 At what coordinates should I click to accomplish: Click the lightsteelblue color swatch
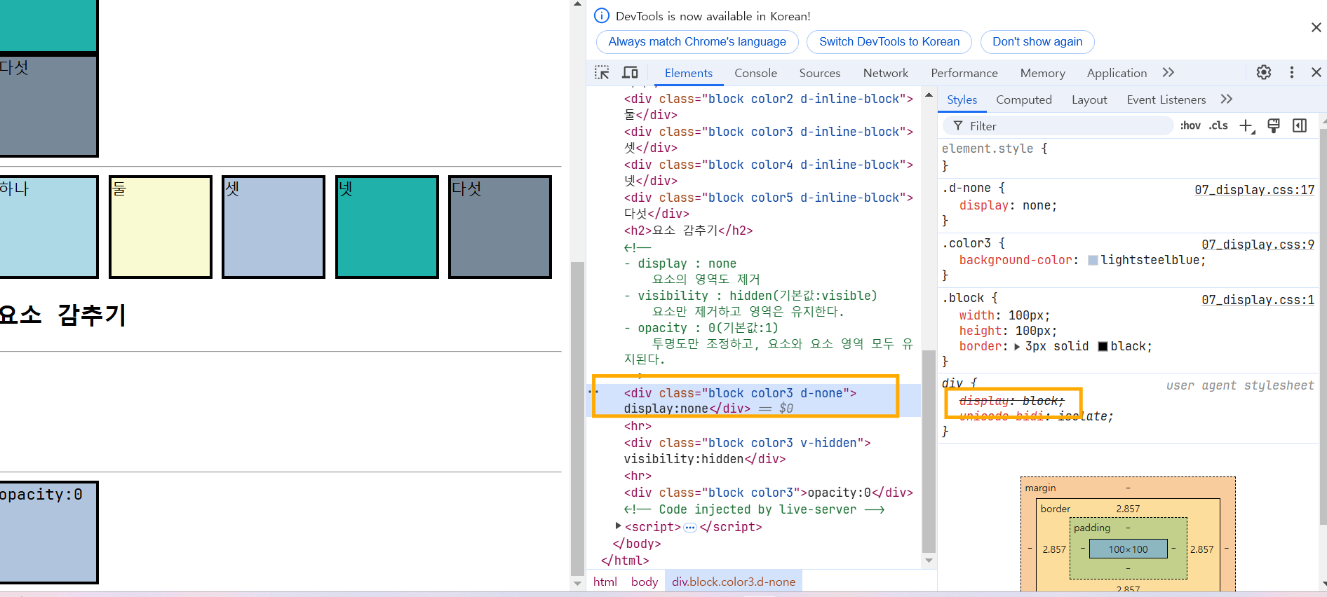pyautogui.click(x=1093, y=260)
